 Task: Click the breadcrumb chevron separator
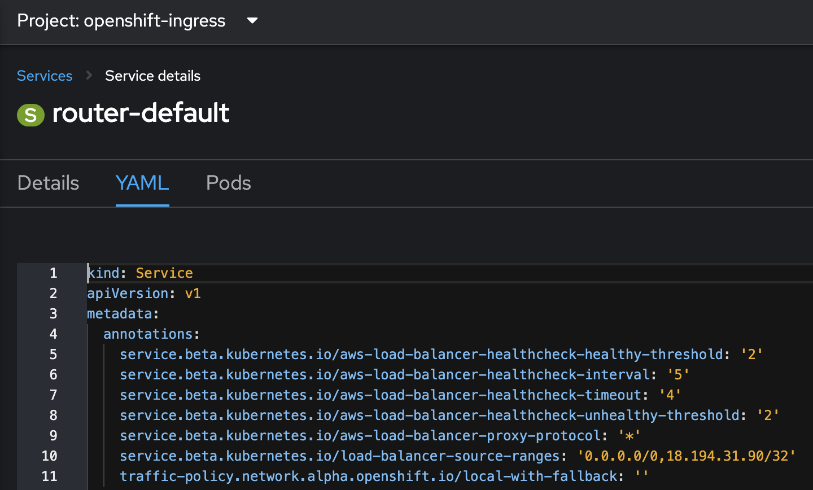coord(89,75)
